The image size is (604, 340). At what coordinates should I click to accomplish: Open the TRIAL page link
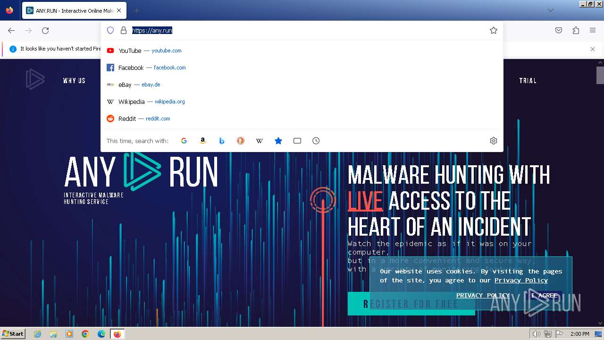(x=528, y=81)
